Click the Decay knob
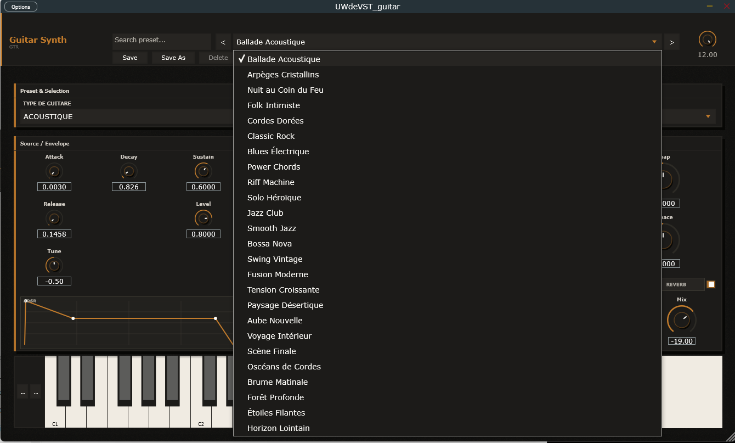The width and height of the screenshot is (735, 443). (128, 171)
